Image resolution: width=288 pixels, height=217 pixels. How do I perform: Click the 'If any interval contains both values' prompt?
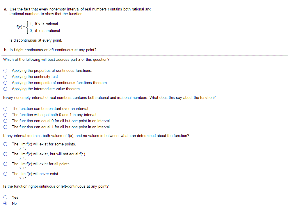96,136
